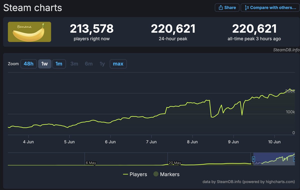Click the 6 May navigator label
The image size is (300, 190).
point(91,163)
